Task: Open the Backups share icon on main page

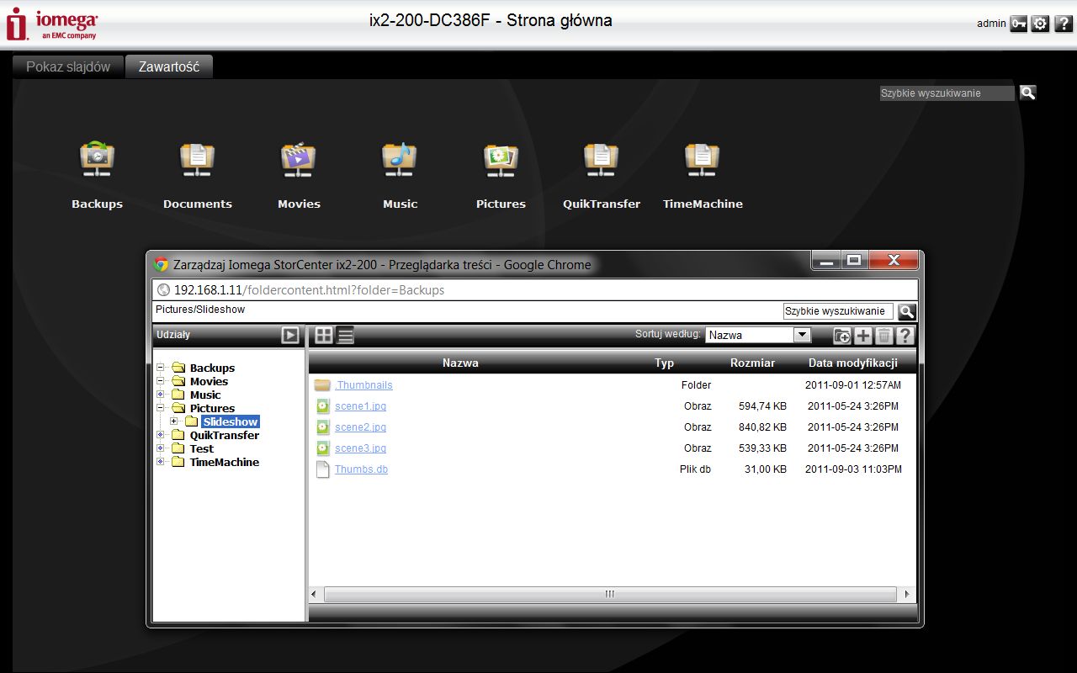Action: [97, 159]
